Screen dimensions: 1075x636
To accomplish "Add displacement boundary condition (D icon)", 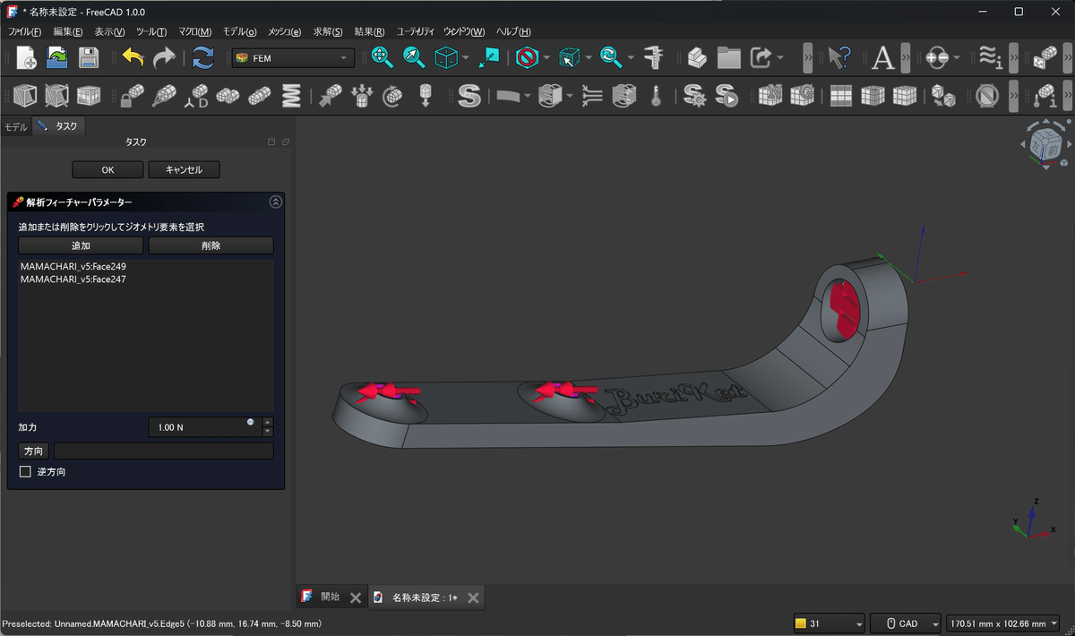I will (x=196, y=95).
